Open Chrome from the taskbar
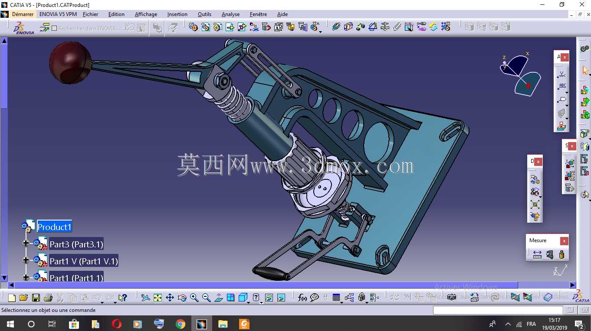 tap(181, 324)
